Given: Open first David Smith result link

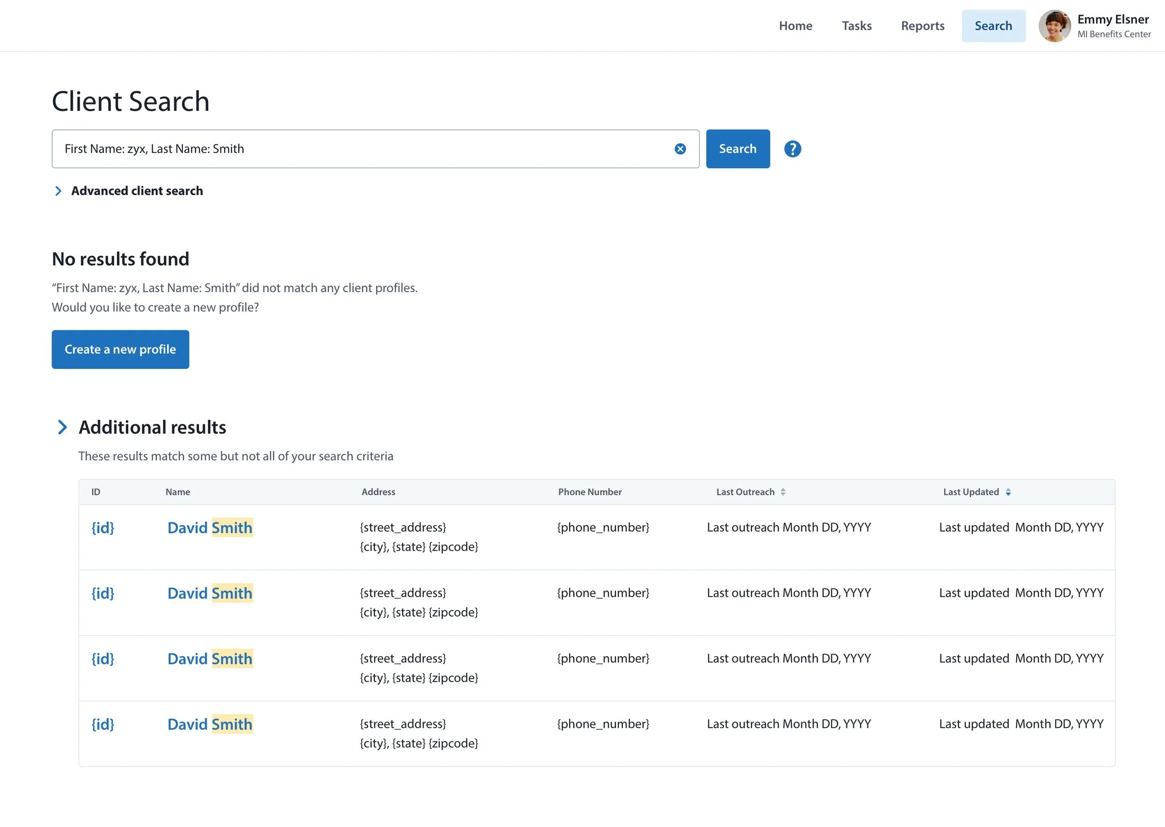Looking at the screenshot, I should point(210,527).
